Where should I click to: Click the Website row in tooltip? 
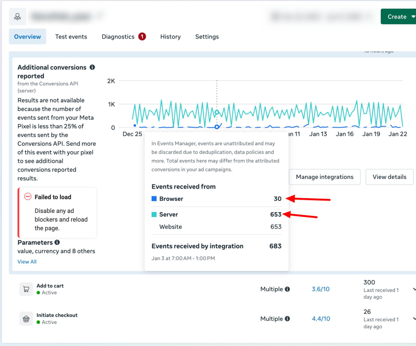pyautogui.click(x=216, y=227)
